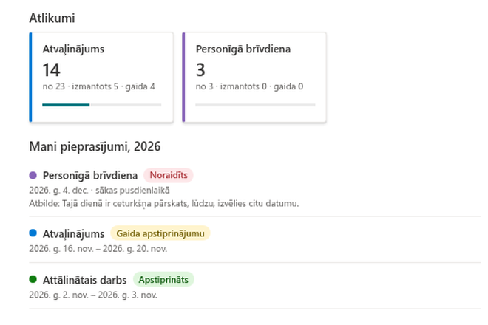This screenshot has height=325, width=488.
Task: Click text 'no 23 · izmantots 5 · gaida 4'
Action: (x=98, y=86)
